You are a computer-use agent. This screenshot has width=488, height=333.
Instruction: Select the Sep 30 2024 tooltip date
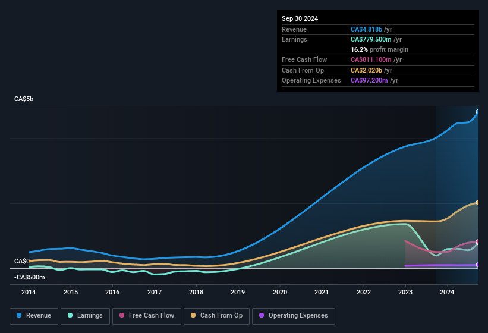300,18
